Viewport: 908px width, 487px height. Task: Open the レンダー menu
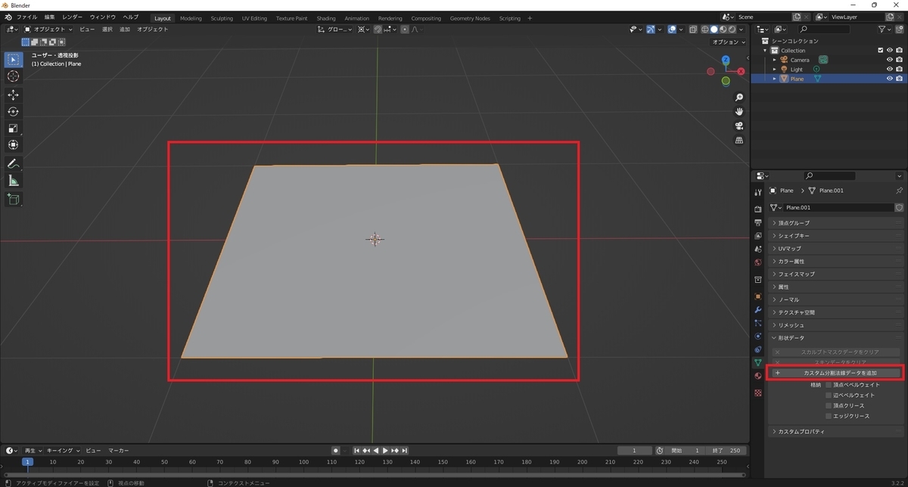click(73, 17)
